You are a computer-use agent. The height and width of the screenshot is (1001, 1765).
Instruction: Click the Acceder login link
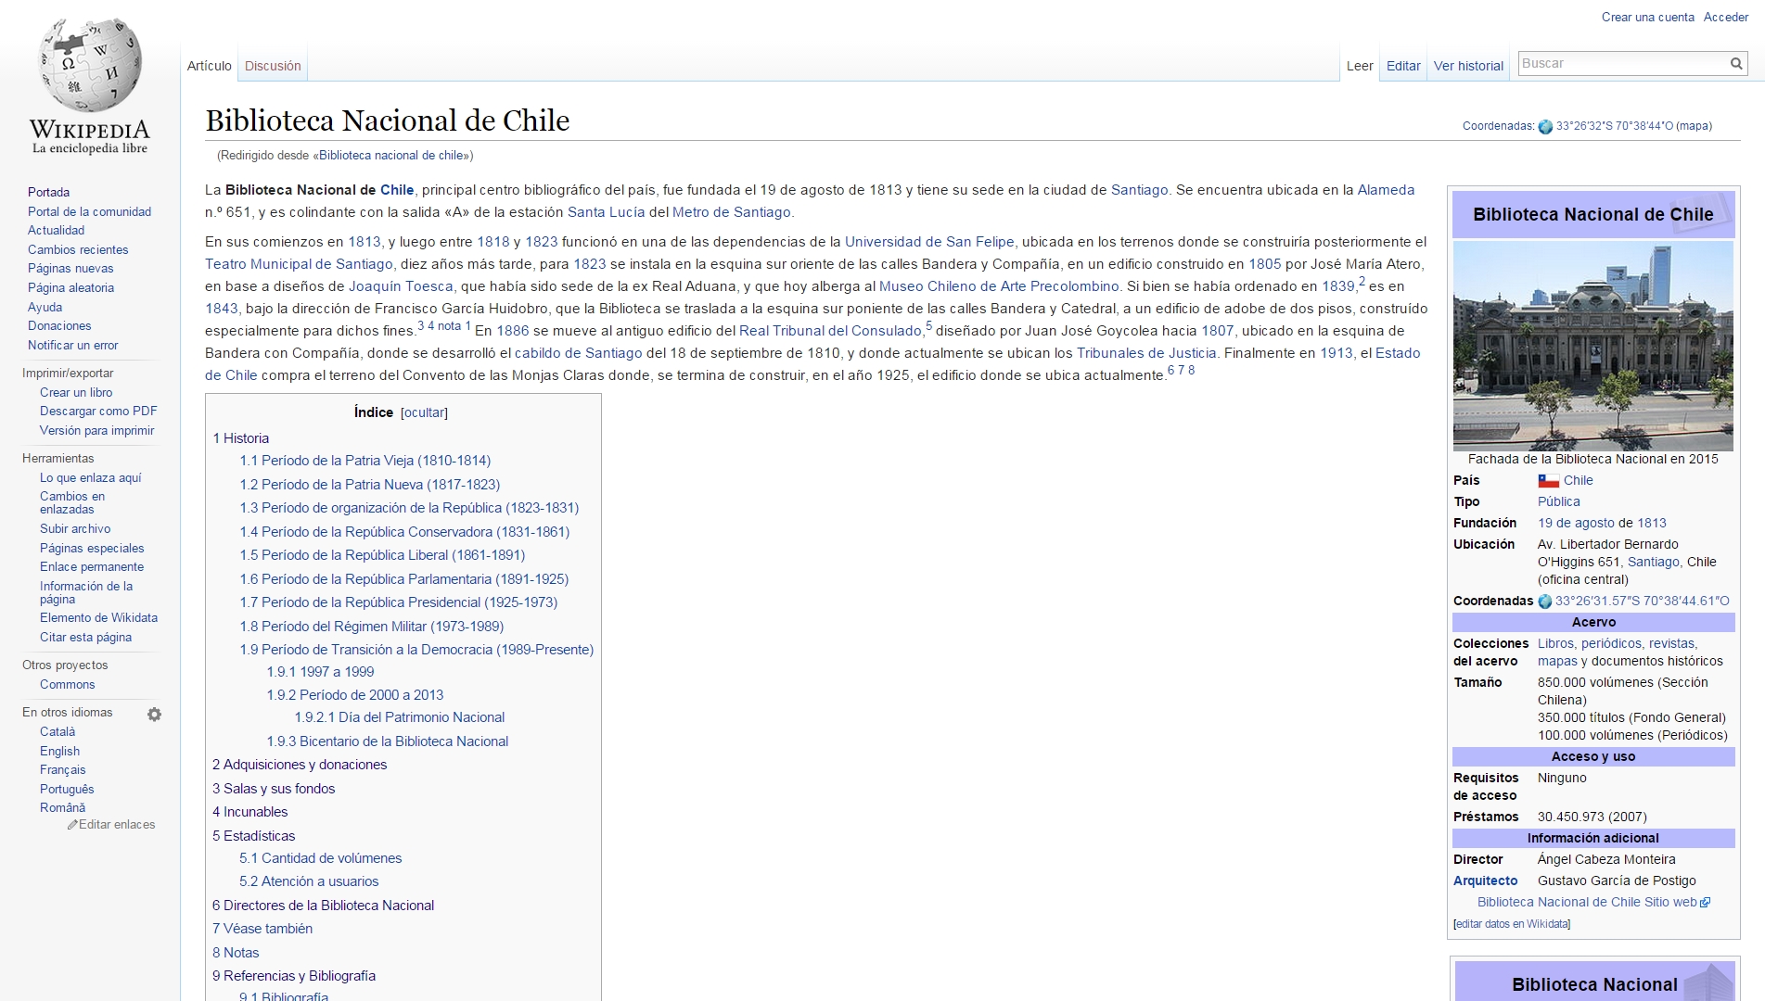(x=1726, y=17)
